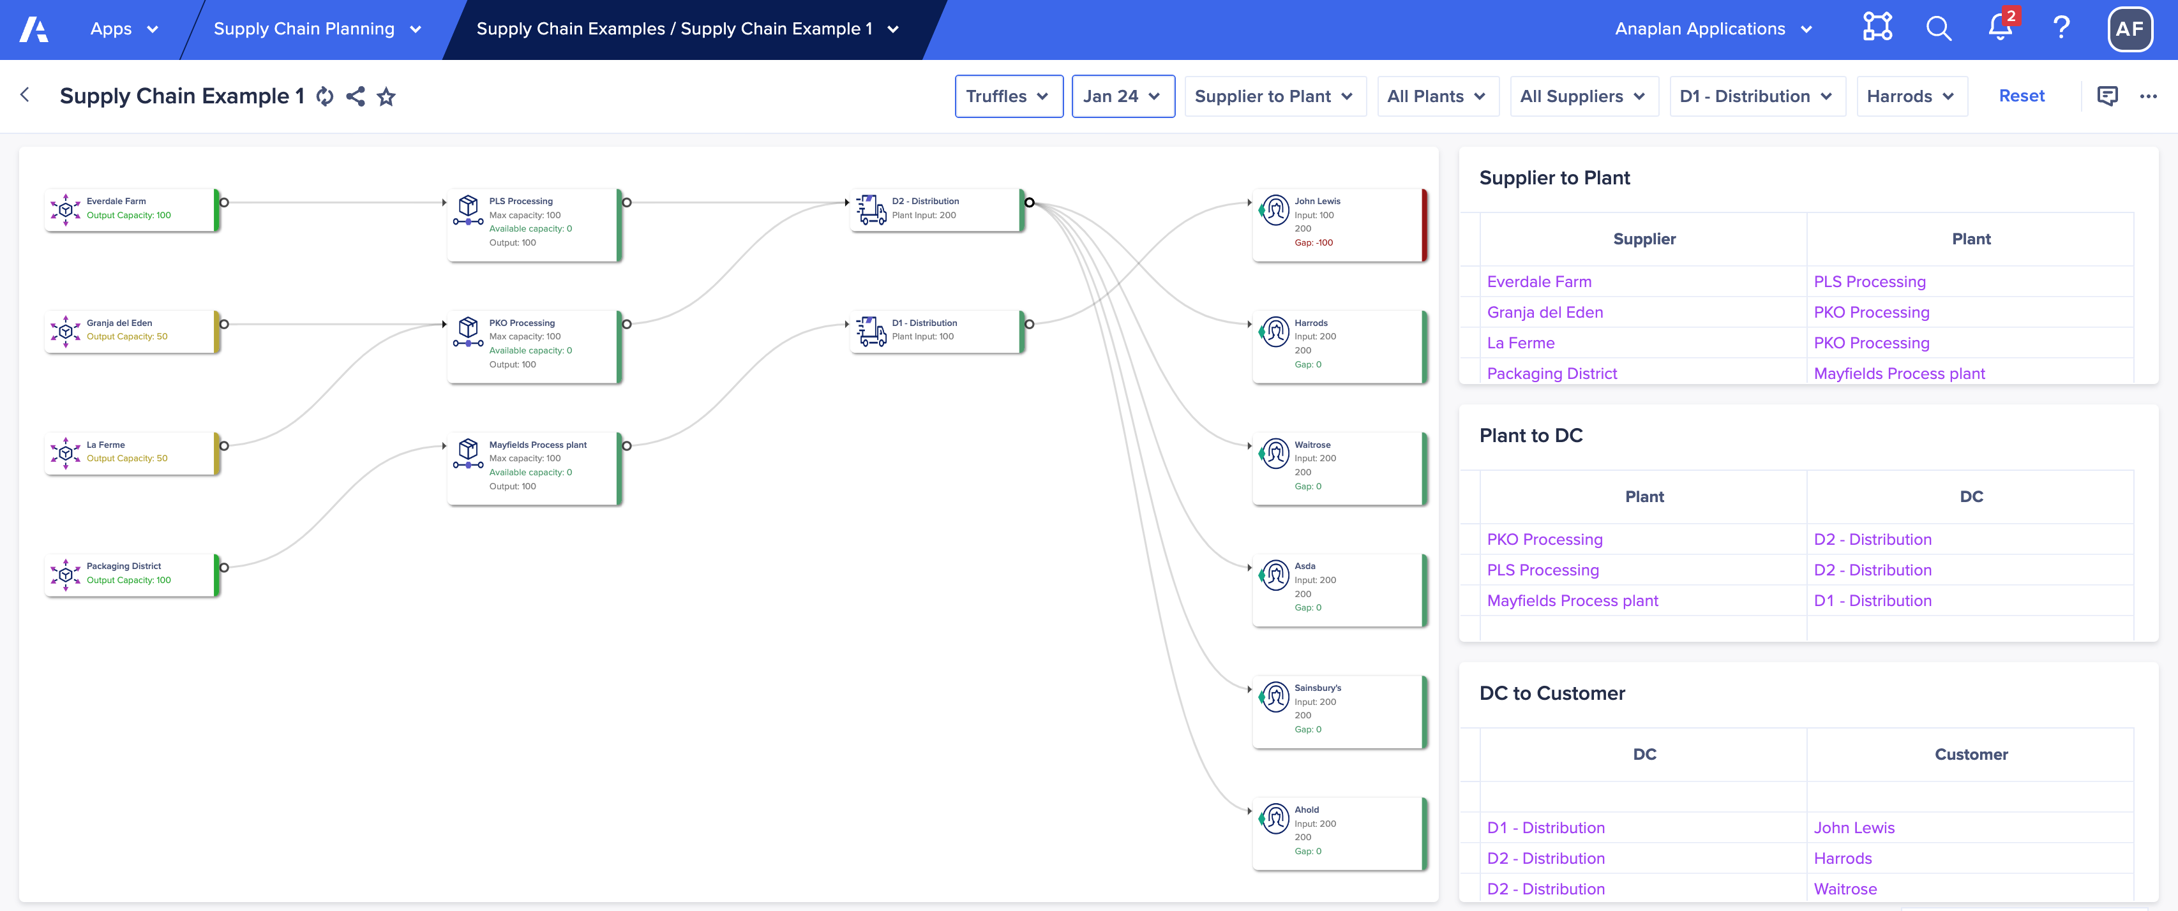Expand the All Suppliers selector
2178x911 pixels.
(x=1583, y=96)
